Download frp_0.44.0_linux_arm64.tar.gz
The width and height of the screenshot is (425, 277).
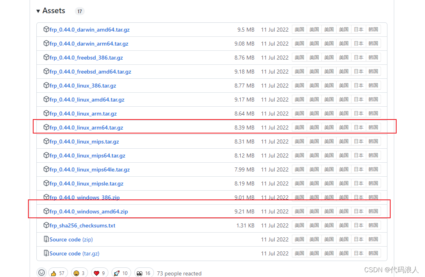[86, 128]
